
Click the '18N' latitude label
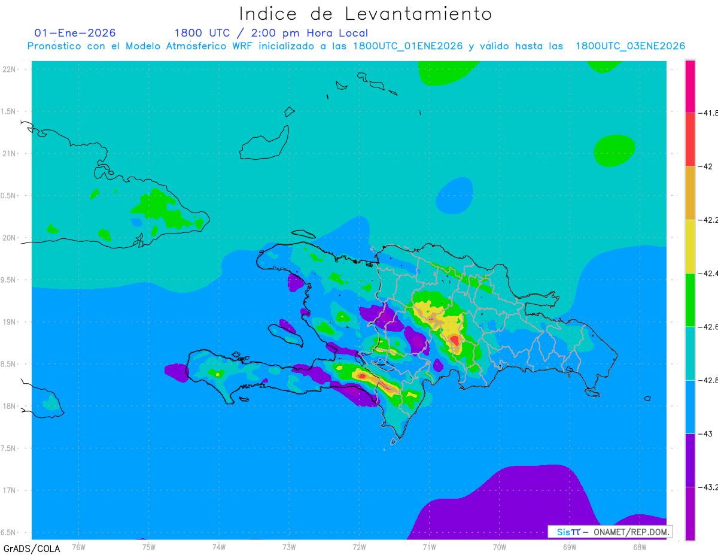[x=10, y=406]
